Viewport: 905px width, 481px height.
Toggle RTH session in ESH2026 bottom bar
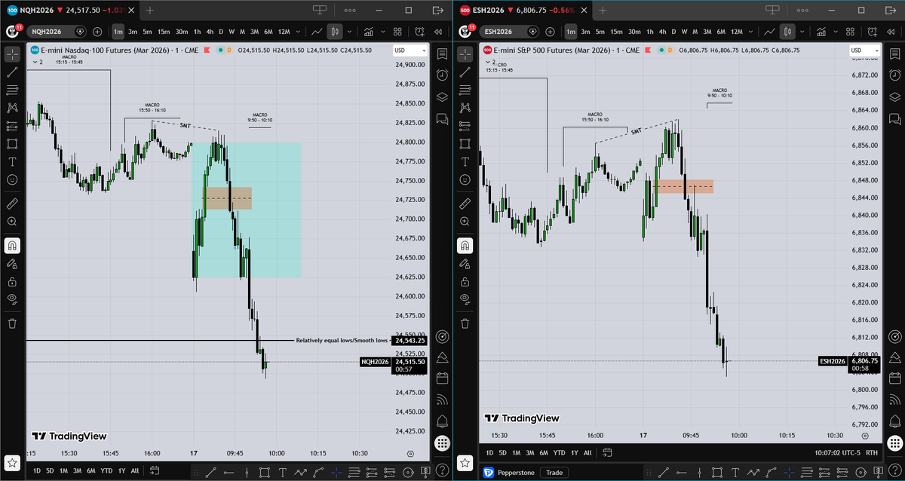[871, 453]
